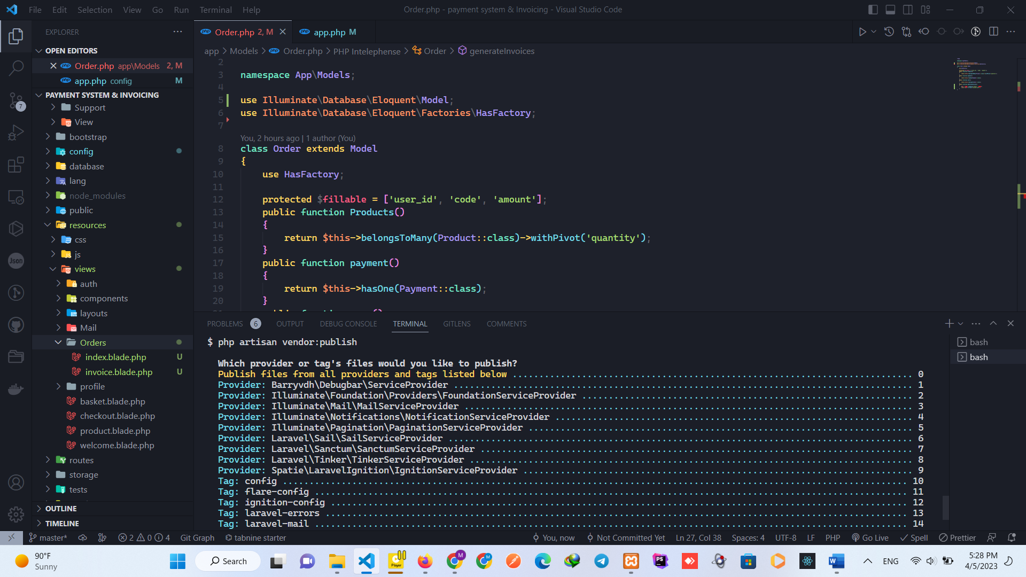Image resolution: width=1026 pixels, height=577 pixels.
Task: Toggle Spell checker in status bar
Action: (x=914, y=537)
